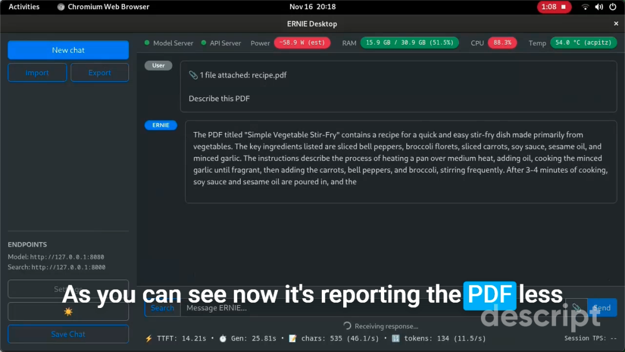This screenshot has height=352, width=625.
Task: Send the message
Action: click(602, 308)
